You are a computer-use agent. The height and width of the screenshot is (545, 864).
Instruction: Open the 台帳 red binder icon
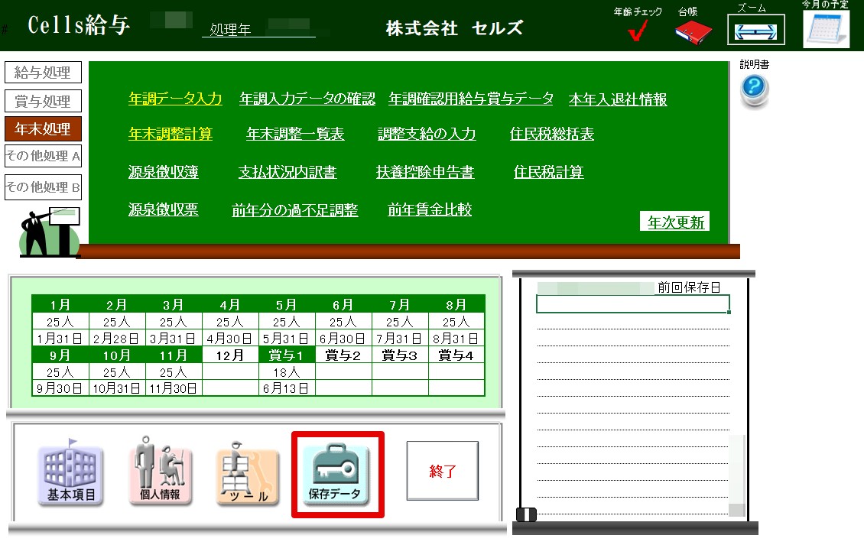[693, 31]
